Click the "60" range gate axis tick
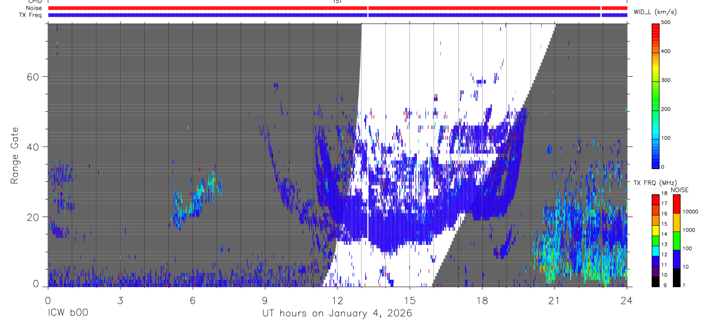 tap(33, 77)
